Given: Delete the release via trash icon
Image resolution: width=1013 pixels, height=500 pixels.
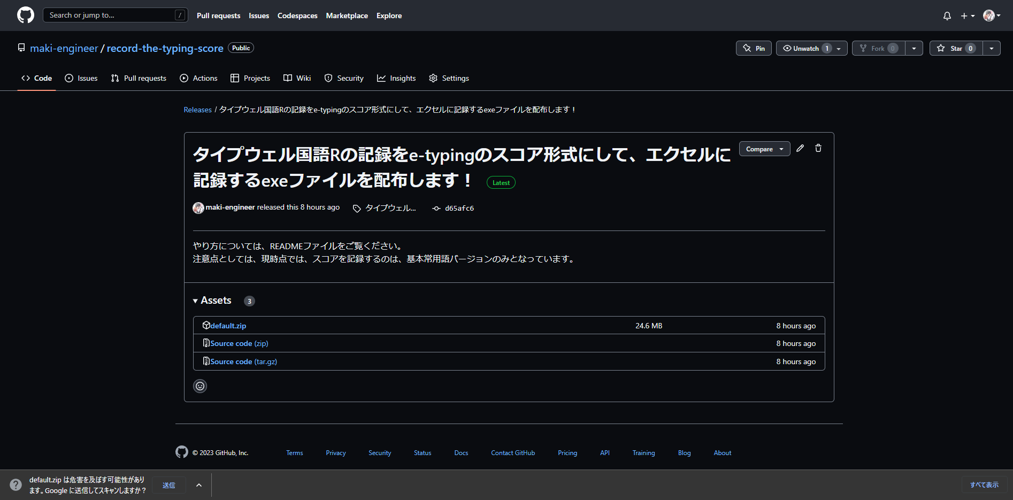Looking at the screenshot, I should 818,148.
